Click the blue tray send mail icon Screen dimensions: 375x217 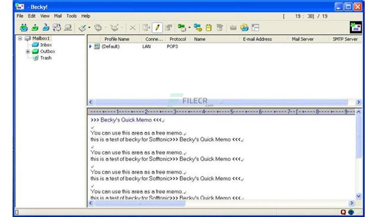pyautogui.click(x=46, y=28)
